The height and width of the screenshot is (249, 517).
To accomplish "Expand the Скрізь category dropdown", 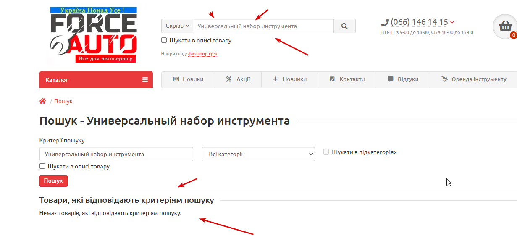I will pyautogui.click(x=177, y=26).
